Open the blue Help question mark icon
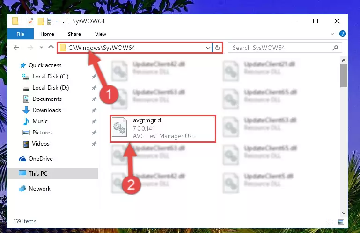Image resolution: width=360 pixels, height=233 pixels. pyautogui.click(x=342, y=34)
